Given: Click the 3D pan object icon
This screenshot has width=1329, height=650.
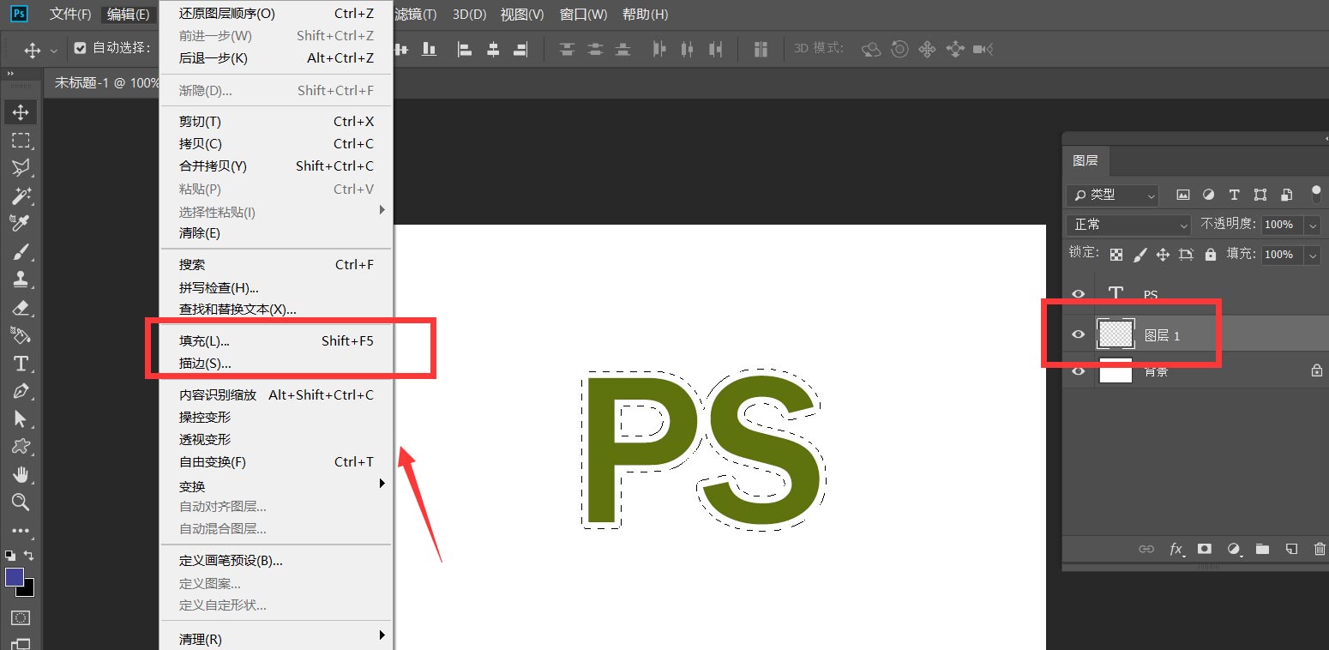Looking at the screenshot, I should (x=927, y=50).
